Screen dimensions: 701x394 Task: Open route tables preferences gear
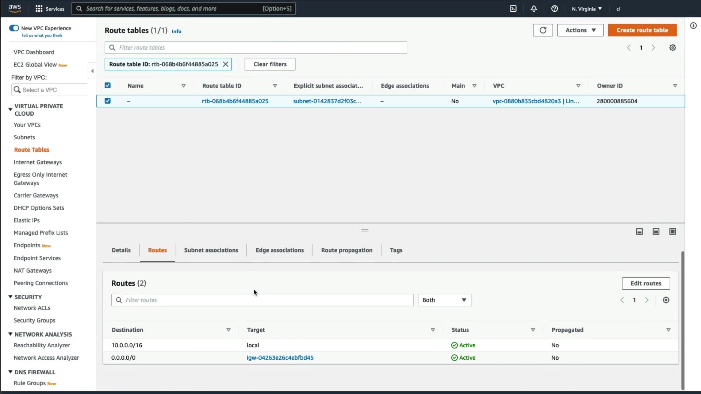(673, 48)
